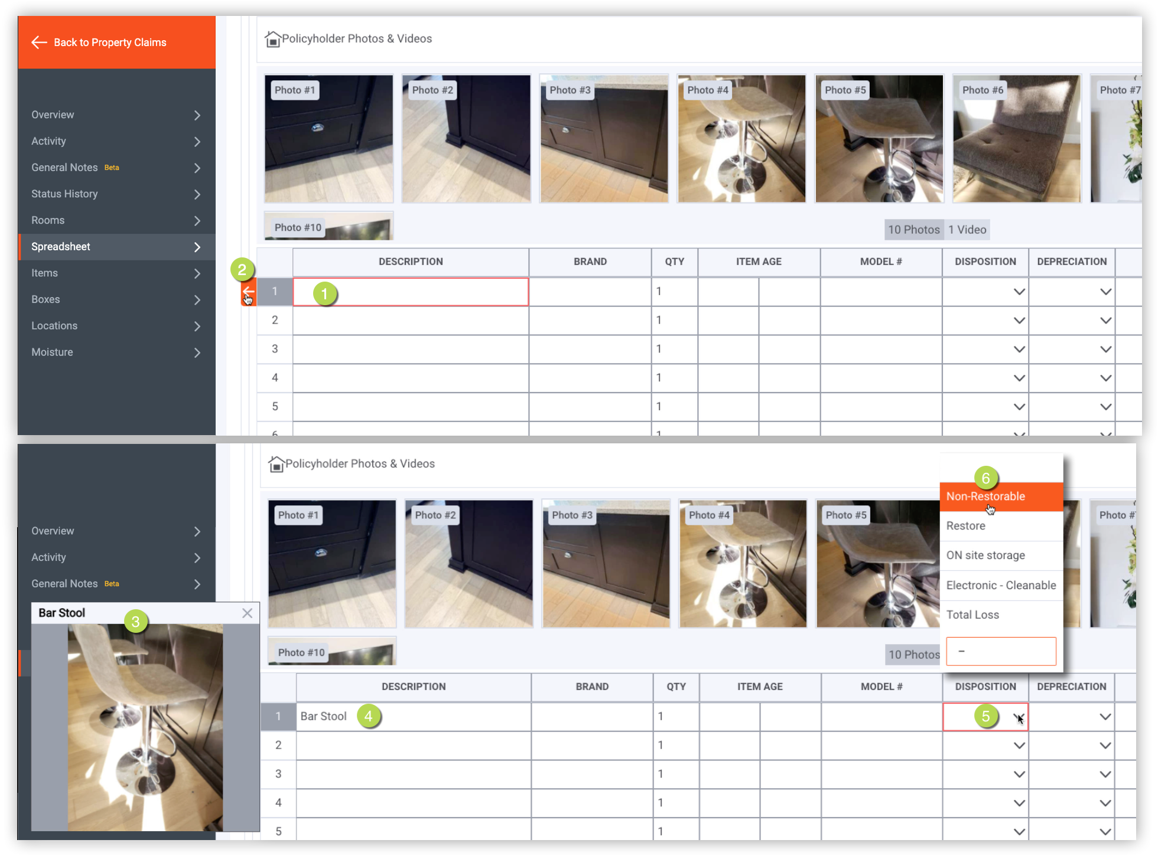The width and height of the screenshot is (1158, 856).
Task: Open Photo #6 chair thumbnail
Action: click(1016, 139)
